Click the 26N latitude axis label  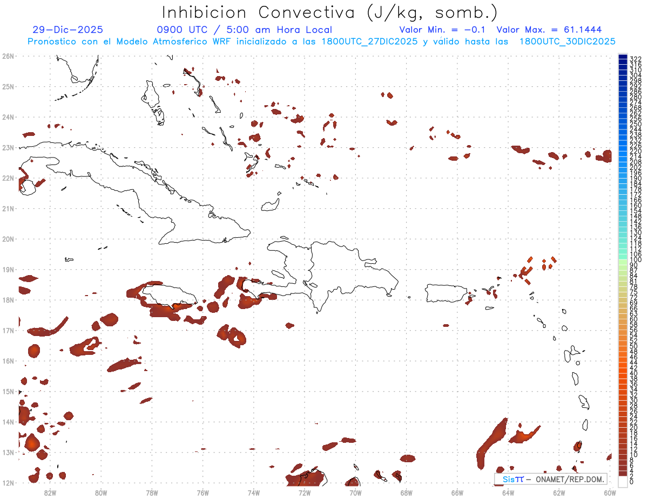[x=8, y=56]
